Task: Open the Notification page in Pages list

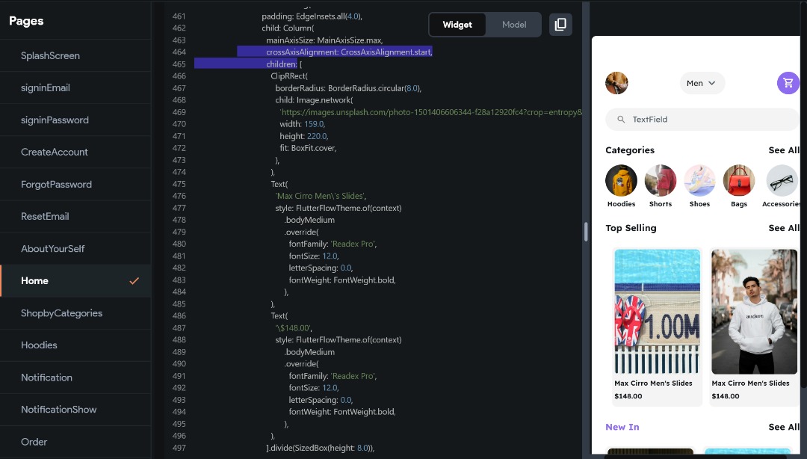Action: pyautogui.click(x=46, y=378)
